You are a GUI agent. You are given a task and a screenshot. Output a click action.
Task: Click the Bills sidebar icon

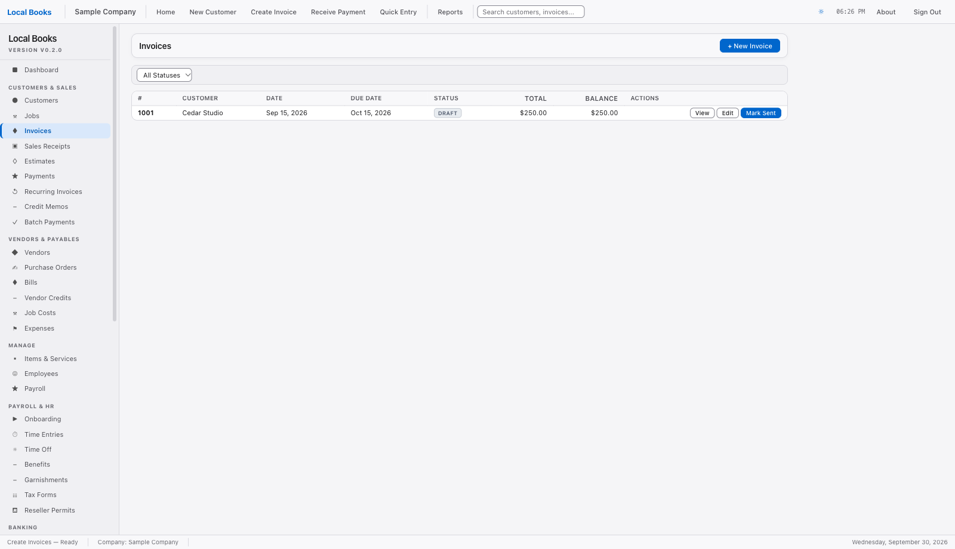click(x=15, y=282)
